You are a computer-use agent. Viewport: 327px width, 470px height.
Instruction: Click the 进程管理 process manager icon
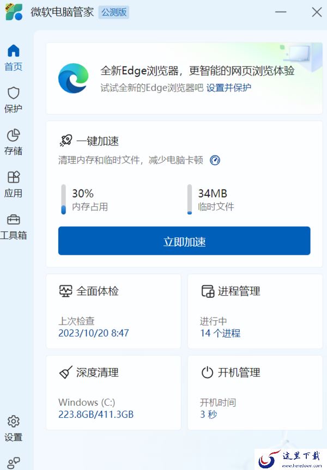208,291
